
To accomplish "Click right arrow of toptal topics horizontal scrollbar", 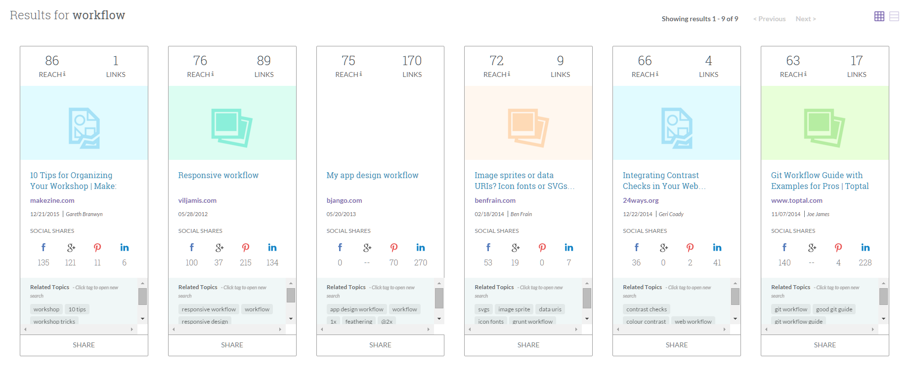I will [x=872, y=329].
